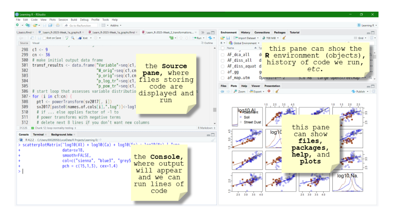Switch editor to Source mode
This screenshot has width=393, height=218.
coord(24,43)
